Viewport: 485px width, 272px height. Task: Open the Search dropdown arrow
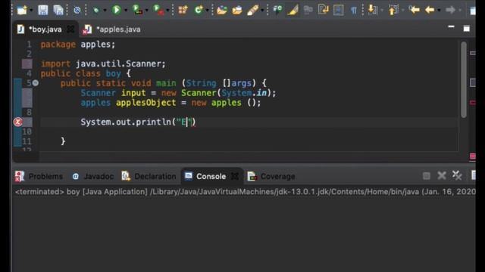click(262, 11)
